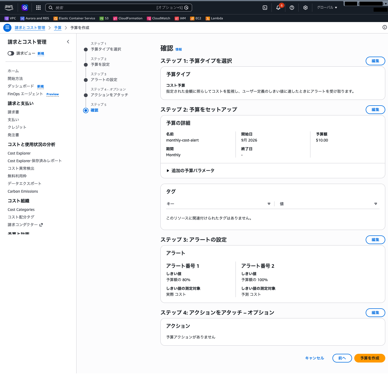This screenshot has height=384, width=388.
Task: Edit Step 3 アラートの設定 section
Action: point(375,240)
